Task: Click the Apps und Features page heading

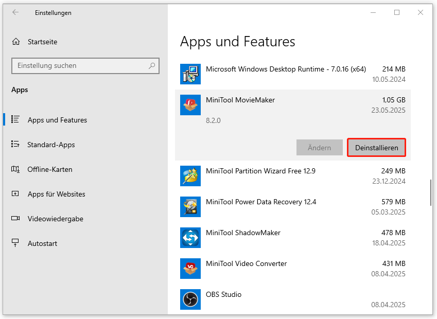Action: coord(237,42)
